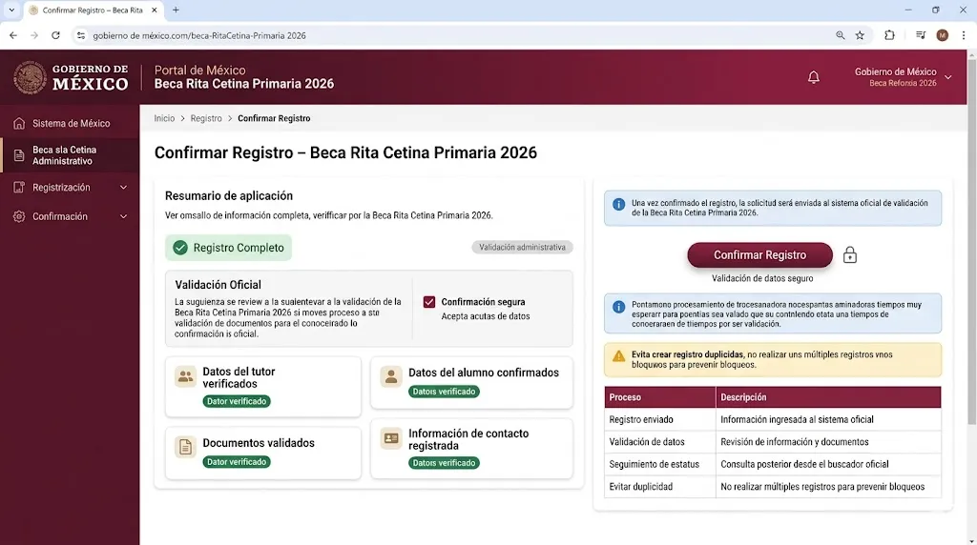The image size is (977, 545).
Task: Open the Gobierno de México account dropdown
Action: pyautogui.click(x=947, y=77)
